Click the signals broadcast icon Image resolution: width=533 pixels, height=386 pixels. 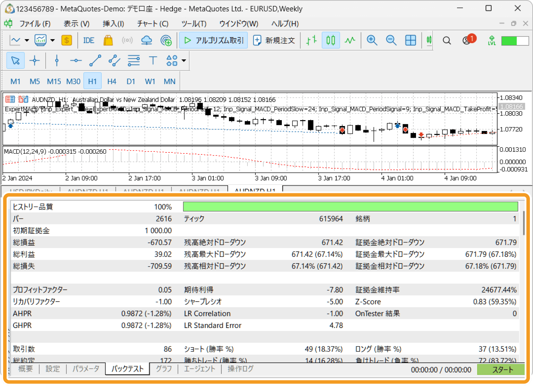click(127, 41)
